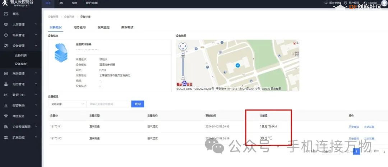Image resolution: width=388 pixels, height=167 pixels.
Task: Click 主动采集 for variable 18170142
Action: point(369,139)
